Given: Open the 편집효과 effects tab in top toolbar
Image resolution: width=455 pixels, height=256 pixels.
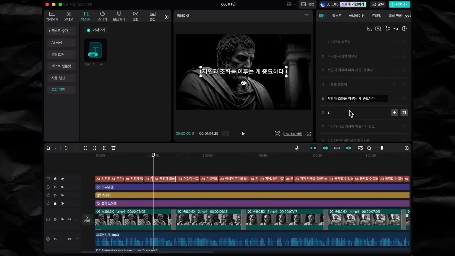Looking at the screenshot, I should coord(119,16).
